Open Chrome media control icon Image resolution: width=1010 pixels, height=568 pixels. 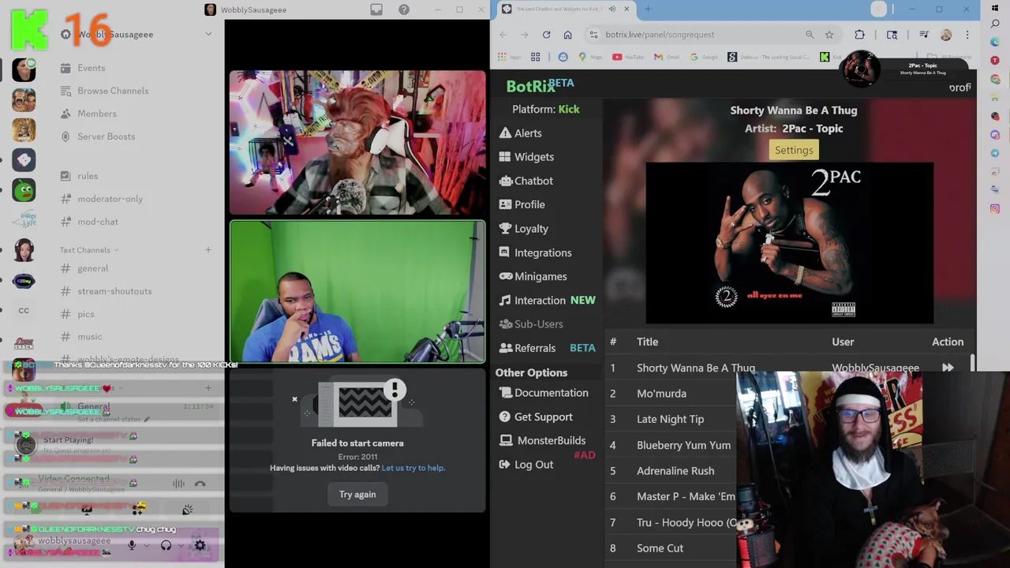pyautogui.click(x=923, y=35)
